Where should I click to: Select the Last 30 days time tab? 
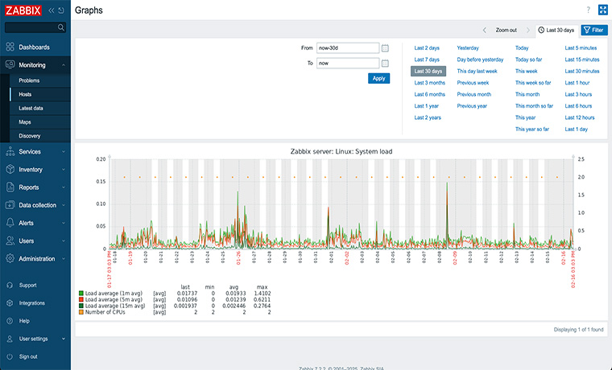(x=556, y=30)
